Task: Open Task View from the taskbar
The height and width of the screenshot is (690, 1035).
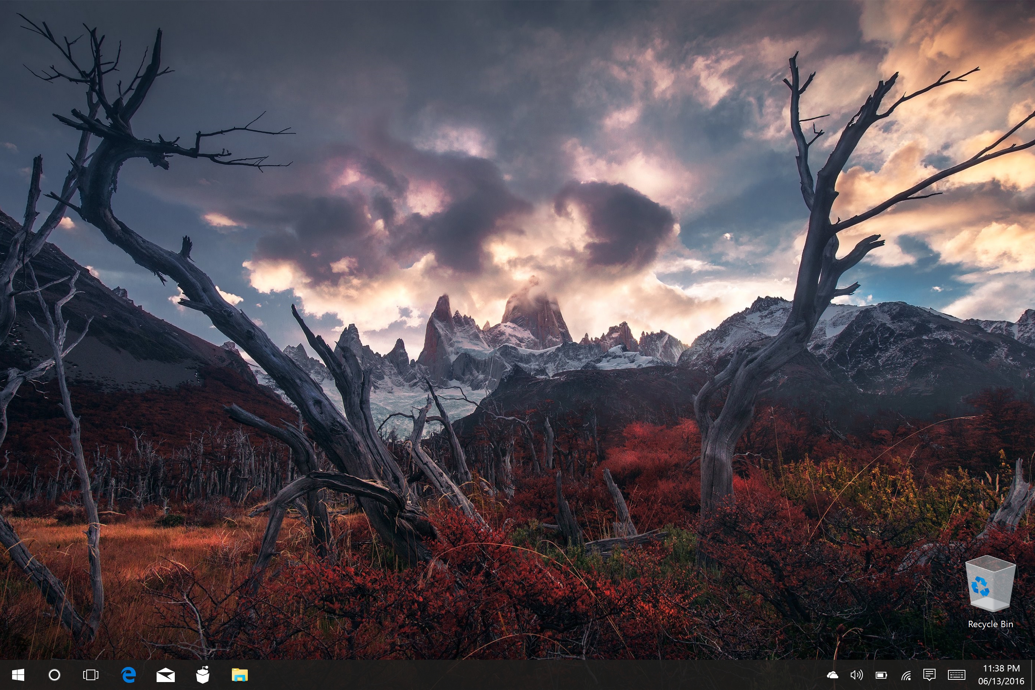Action: (91, 674)
